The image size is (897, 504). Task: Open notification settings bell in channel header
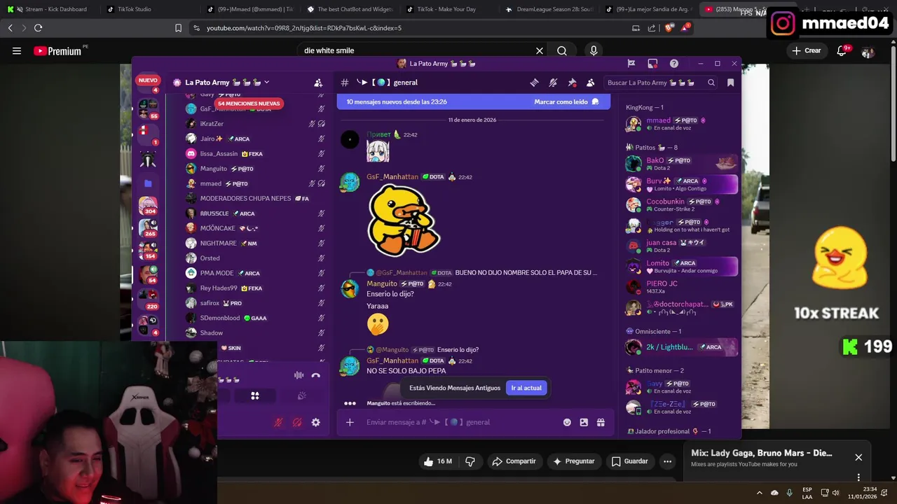tap(553, 83)
